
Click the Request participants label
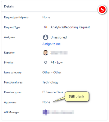[x=16, y=17]
